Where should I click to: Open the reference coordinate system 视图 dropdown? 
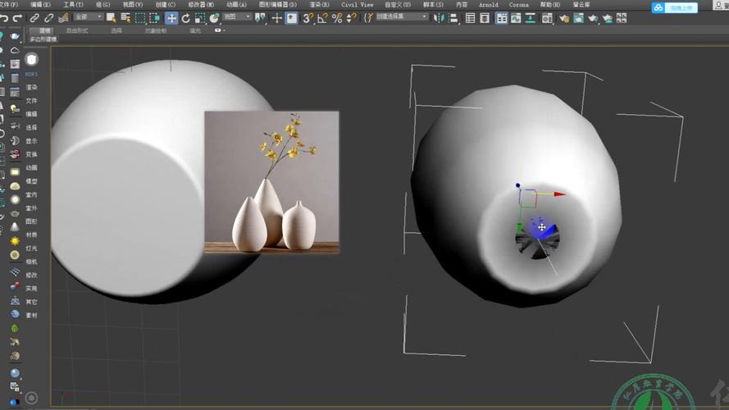pos(237,16)
